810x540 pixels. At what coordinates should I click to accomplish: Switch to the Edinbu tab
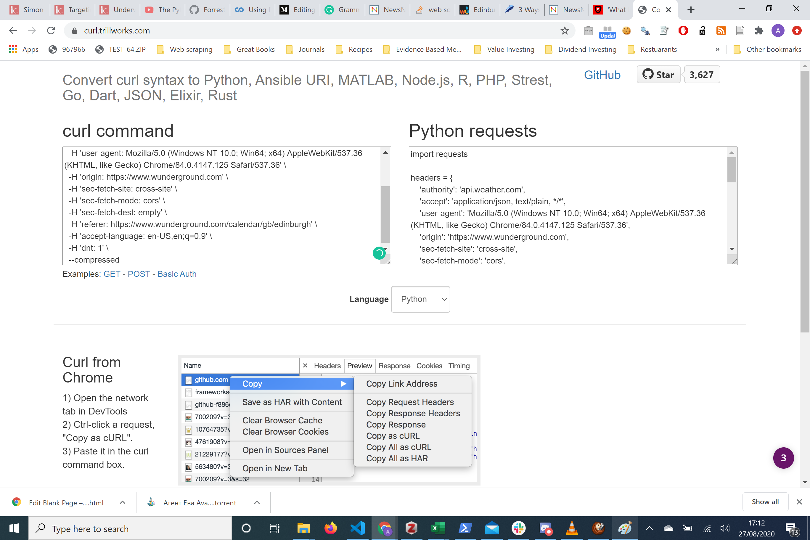[x=478, y=10]
